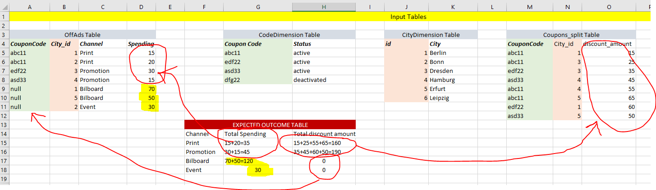
Task: Click the deactivated status cell
Action: 324,80
